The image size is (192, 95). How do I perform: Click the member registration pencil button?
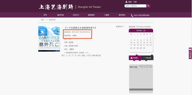(x=147, y=58)
